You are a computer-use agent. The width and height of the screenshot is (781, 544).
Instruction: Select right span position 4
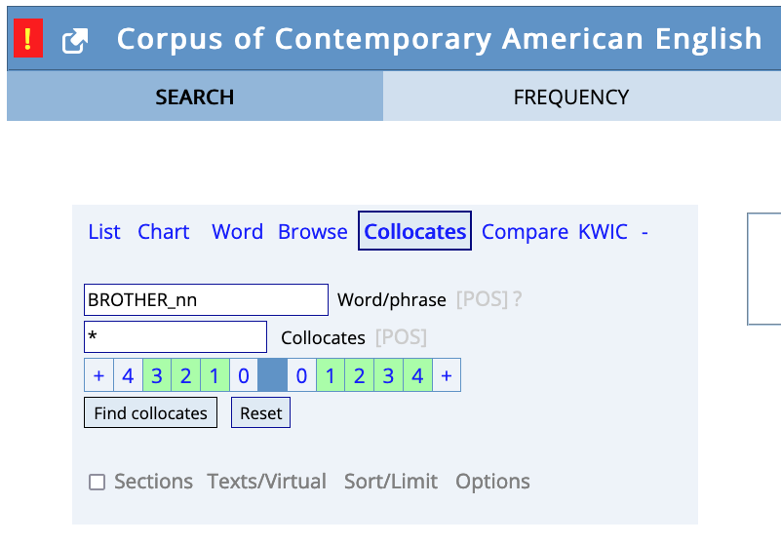417,375
